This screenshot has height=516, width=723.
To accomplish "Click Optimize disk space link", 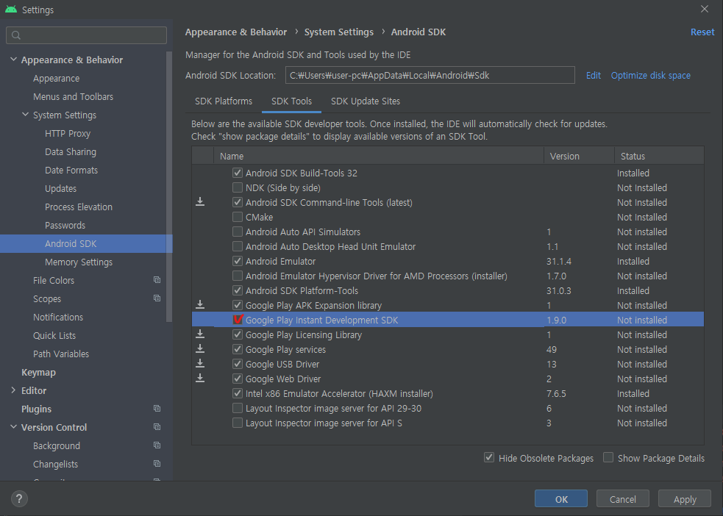I will click(651, 75).
